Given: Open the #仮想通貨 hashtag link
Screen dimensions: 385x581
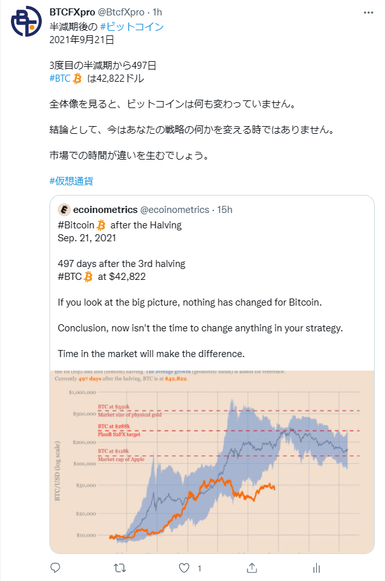Looking at the screenshot, I should click(x=71, y=181).
